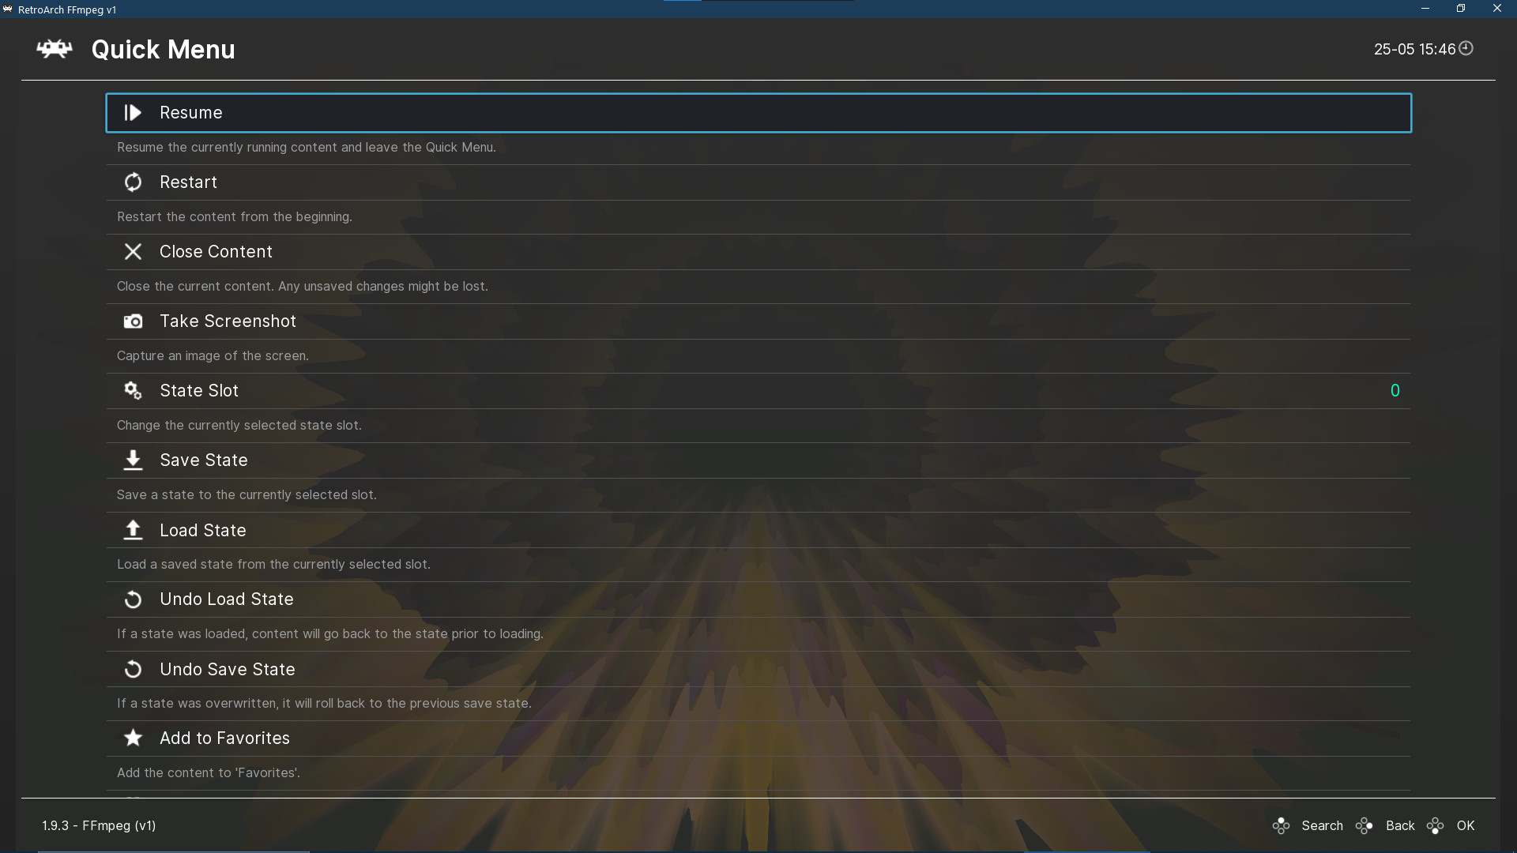1517x853 pixels.
Task: Click the State Slot value showing 0
Action: click(1395, 389)
